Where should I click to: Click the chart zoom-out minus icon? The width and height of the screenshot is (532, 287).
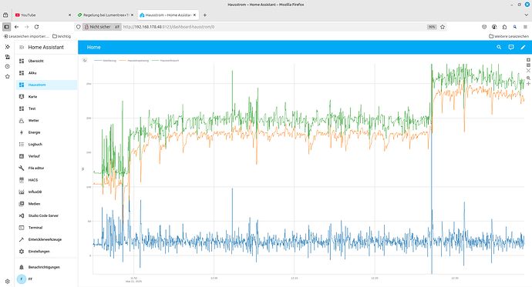[x=528, y=65]
